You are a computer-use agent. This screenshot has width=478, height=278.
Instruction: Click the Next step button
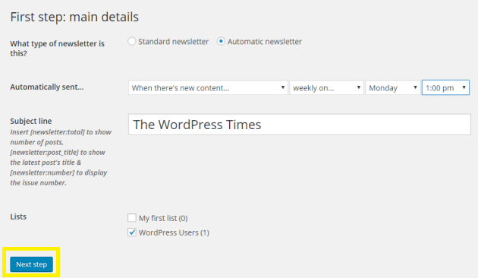click(x=31, y=264)
